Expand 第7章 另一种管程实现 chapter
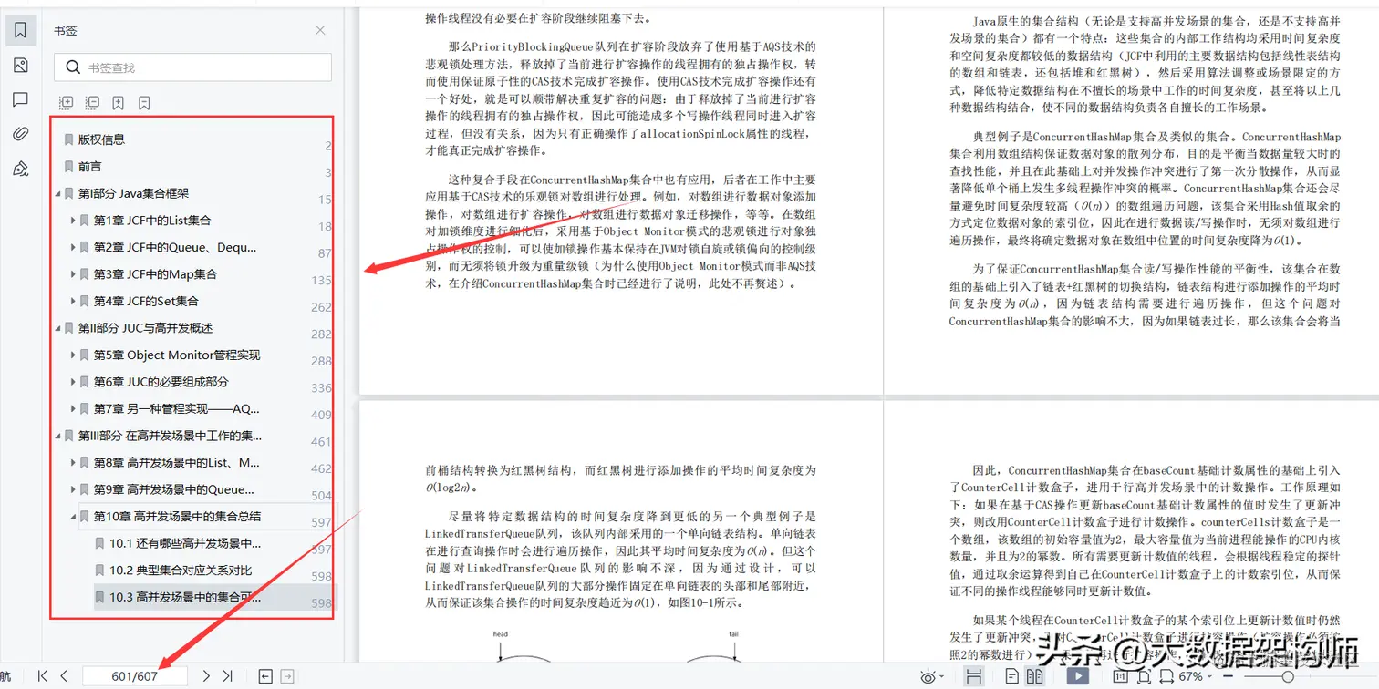 pos(73,408)
